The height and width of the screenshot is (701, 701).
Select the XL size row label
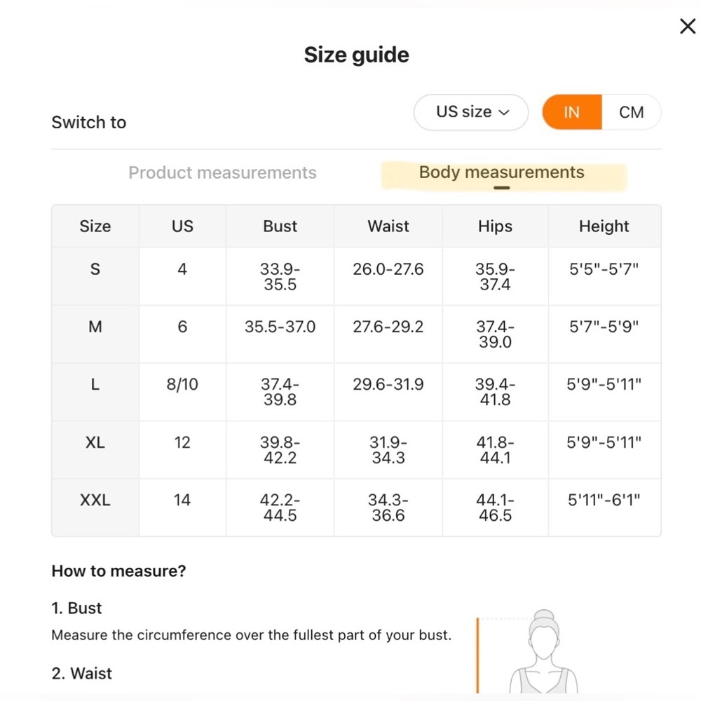[95, 442]
